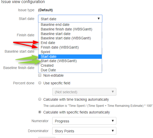Viewport: 153px width, 138px height.
Task: Choose Start date (WBSGantt) option
Action: 70,61
